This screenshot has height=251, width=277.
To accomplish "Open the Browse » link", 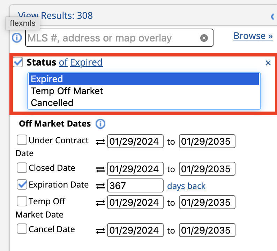I will [253, 36].
